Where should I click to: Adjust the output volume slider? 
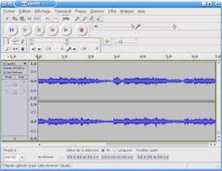click(117, 26)
